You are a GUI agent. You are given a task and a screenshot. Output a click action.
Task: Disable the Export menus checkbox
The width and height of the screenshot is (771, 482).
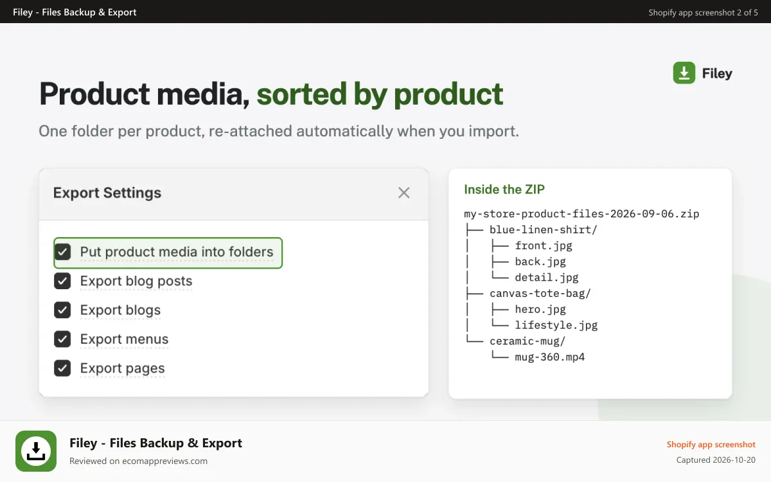pos(62,339)
